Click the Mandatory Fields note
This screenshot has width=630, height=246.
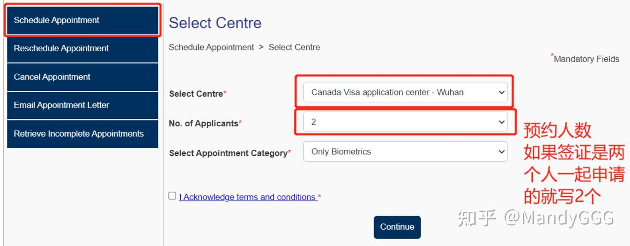tap(586, 59)
